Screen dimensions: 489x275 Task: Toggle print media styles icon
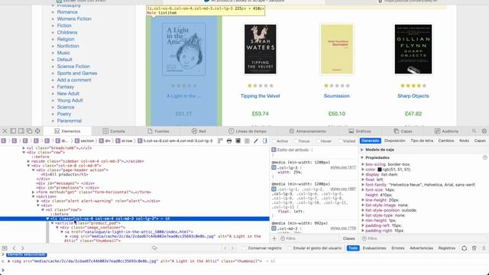[x=229, y=141]
